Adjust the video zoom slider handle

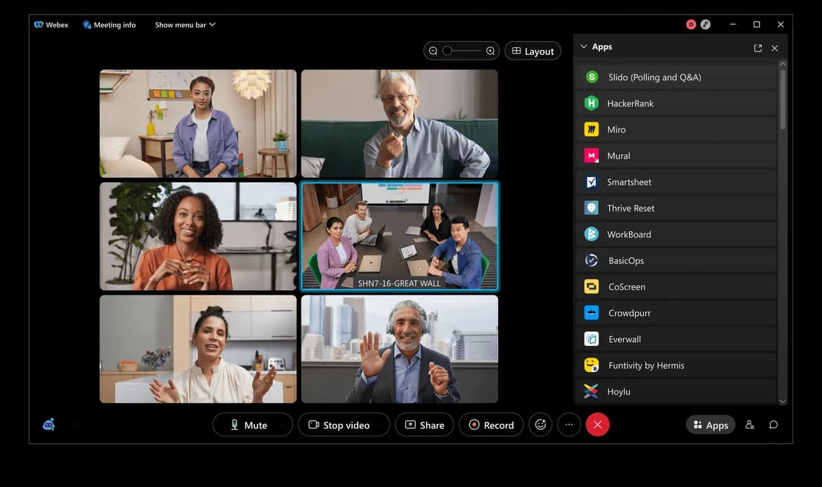point(447,51)
